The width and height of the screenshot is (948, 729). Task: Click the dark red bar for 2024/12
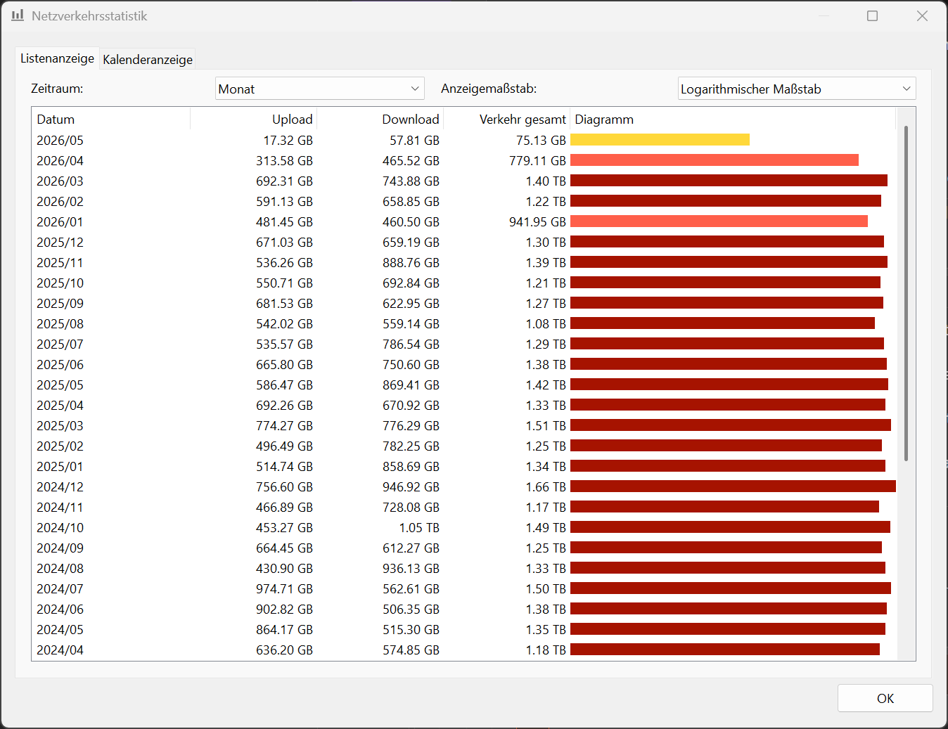[x=733, y=486]
